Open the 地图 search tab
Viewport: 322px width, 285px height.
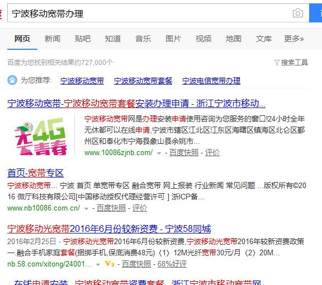pyautogui.click(x=234, y=39)
